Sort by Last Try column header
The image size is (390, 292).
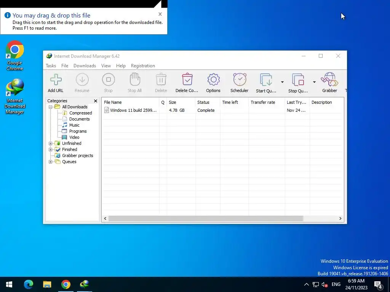[297, 102]
